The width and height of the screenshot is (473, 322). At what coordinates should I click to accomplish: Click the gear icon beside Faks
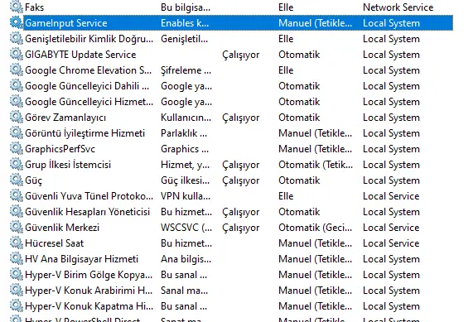pyautogui.click(x=16, y=7)
